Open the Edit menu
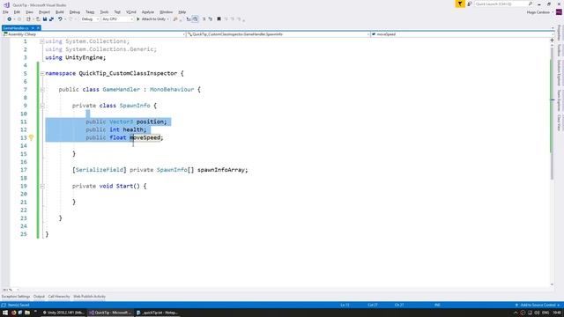This screenshot has width=564, height=317. click(x=17, y=12)
